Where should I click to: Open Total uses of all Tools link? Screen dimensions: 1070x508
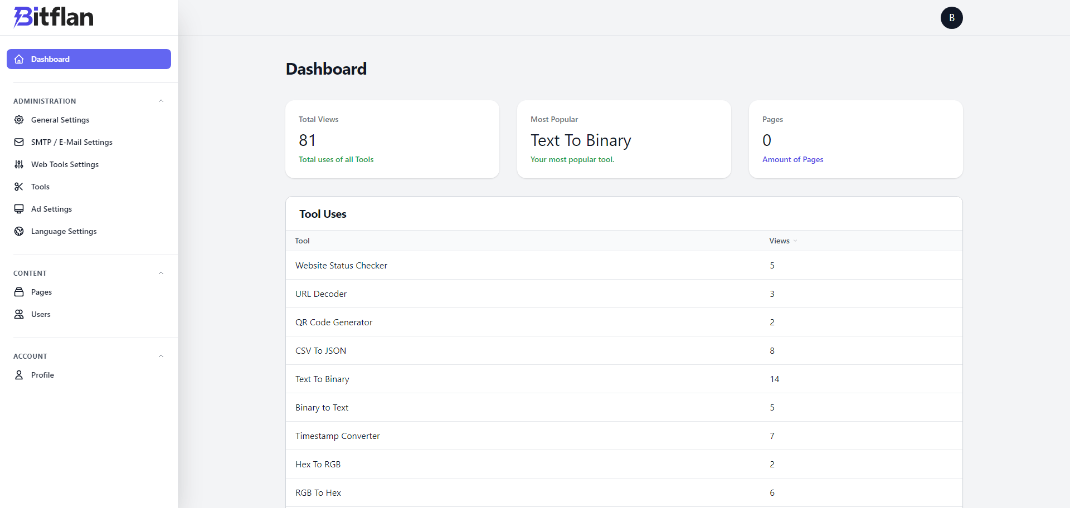pyautogui.click(x=335, y=159)
